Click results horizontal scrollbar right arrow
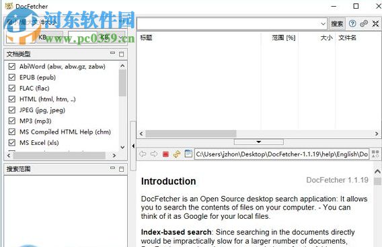This screenshot has height=247, width=382. 377,134
